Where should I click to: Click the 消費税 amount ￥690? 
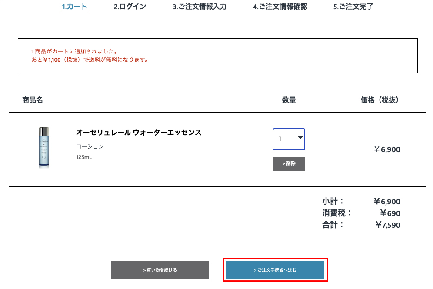[x=390, y=213]
